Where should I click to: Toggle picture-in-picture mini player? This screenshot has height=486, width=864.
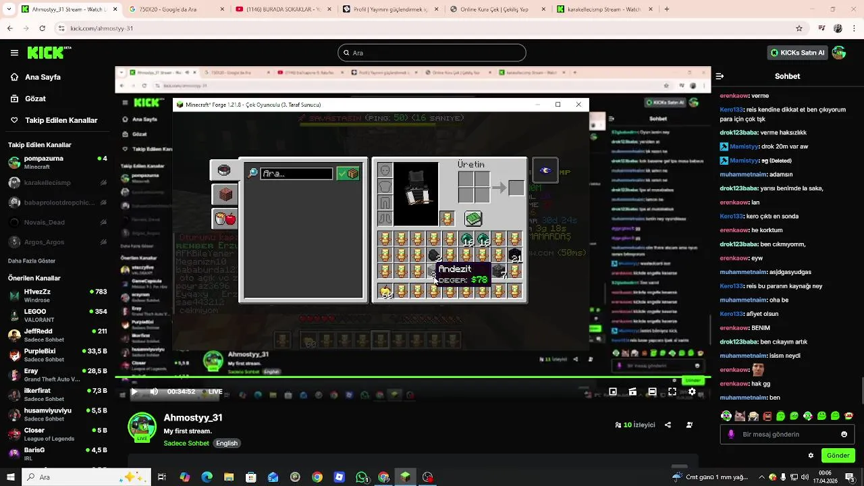[613, 391]
